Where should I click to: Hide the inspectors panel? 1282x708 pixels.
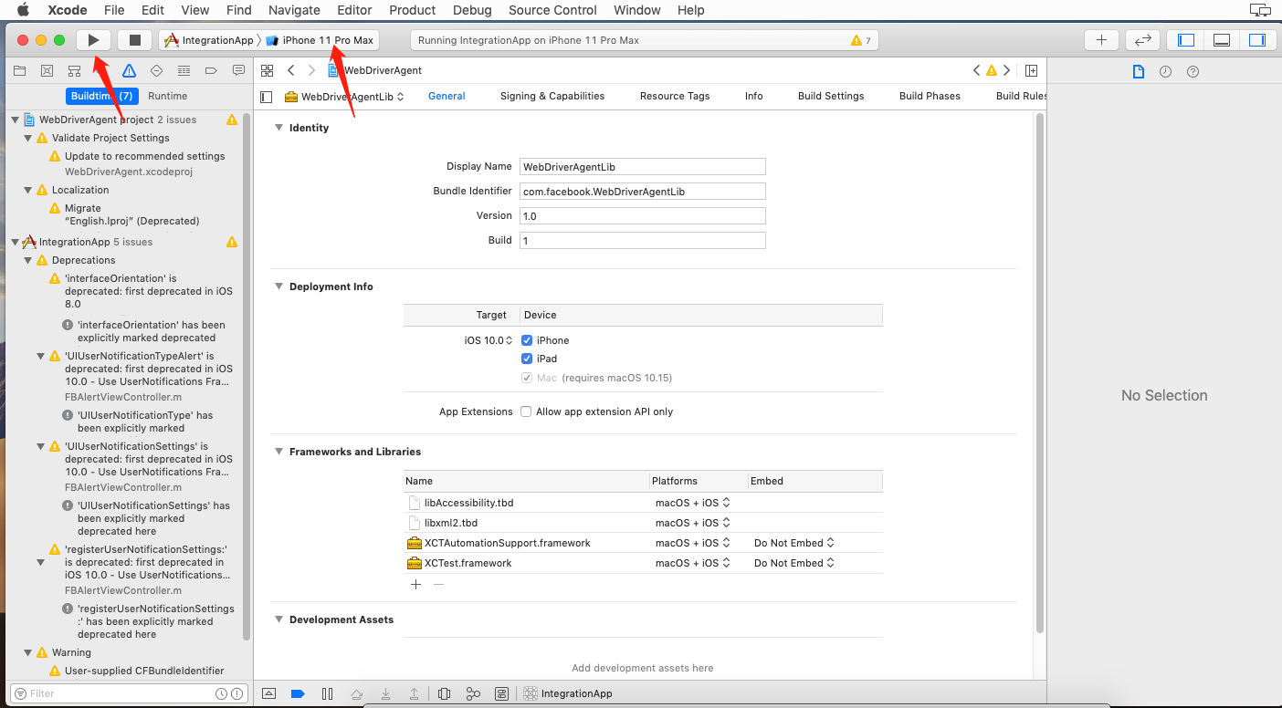point(1257,40)
